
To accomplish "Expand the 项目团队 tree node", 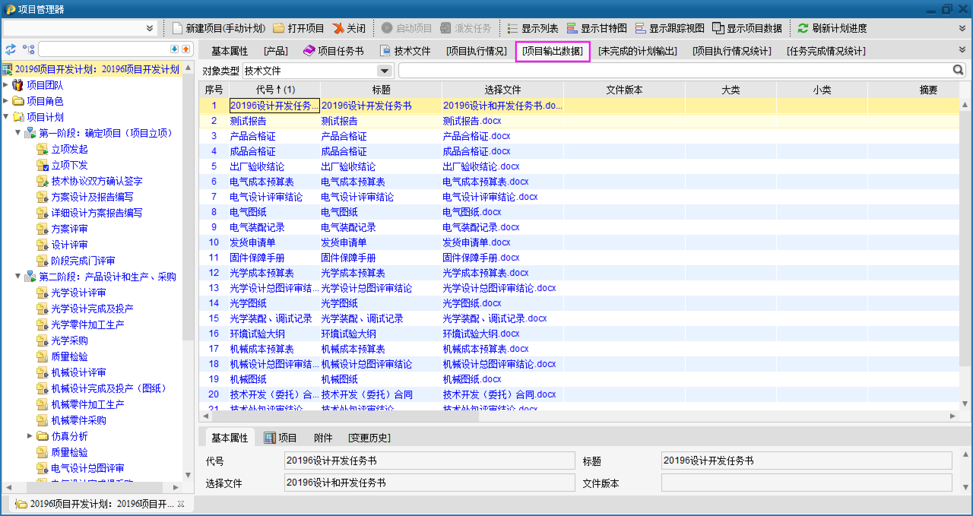I will (6, 85).
